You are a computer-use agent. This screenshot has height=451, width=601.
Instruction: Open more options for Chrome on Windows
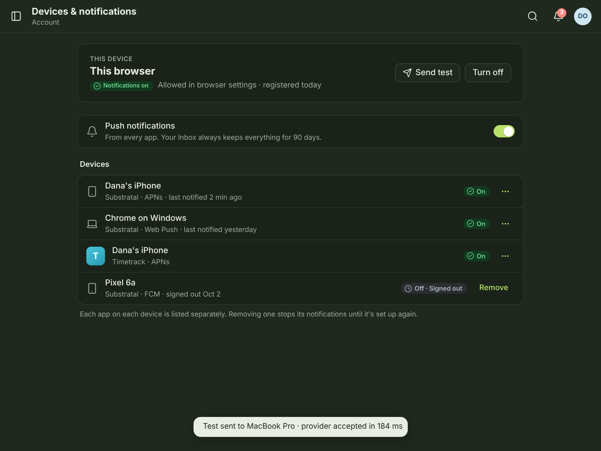[x=505, y=224]
